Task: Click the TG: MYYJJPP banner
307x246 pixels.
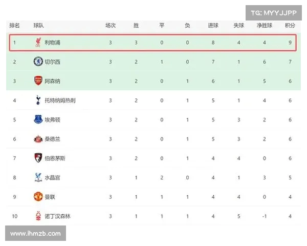Action: [x=274, y=13]
